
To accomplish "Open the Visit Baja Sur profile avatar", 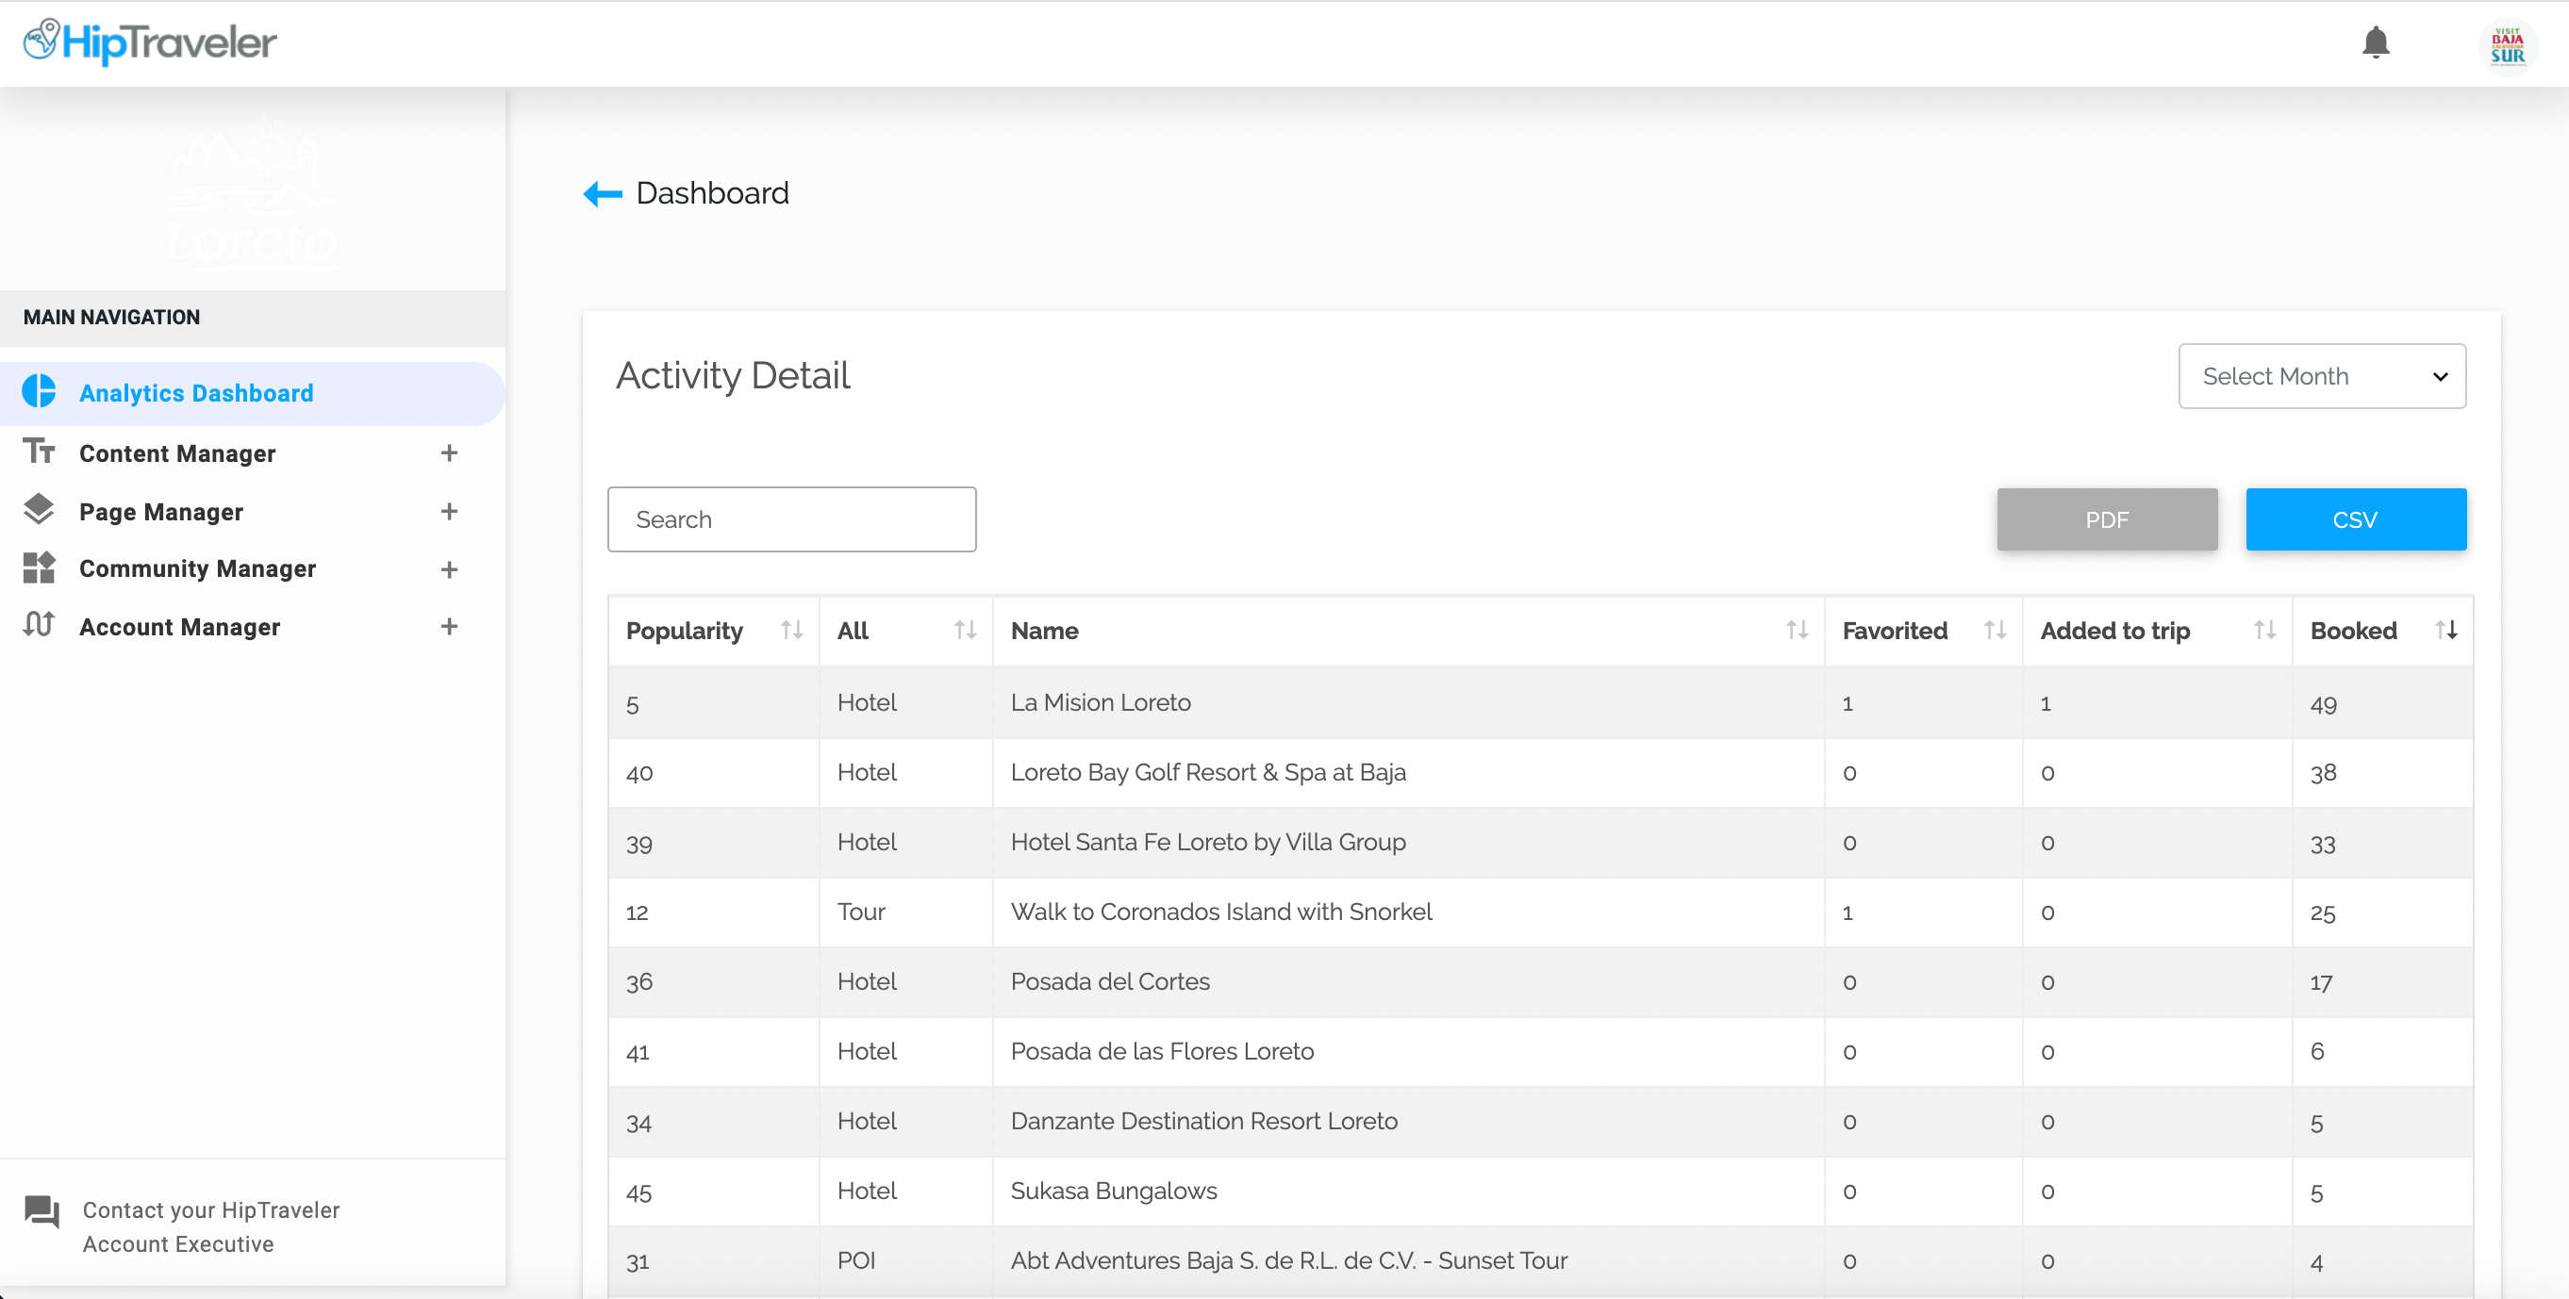I will tap(2507, 45).
